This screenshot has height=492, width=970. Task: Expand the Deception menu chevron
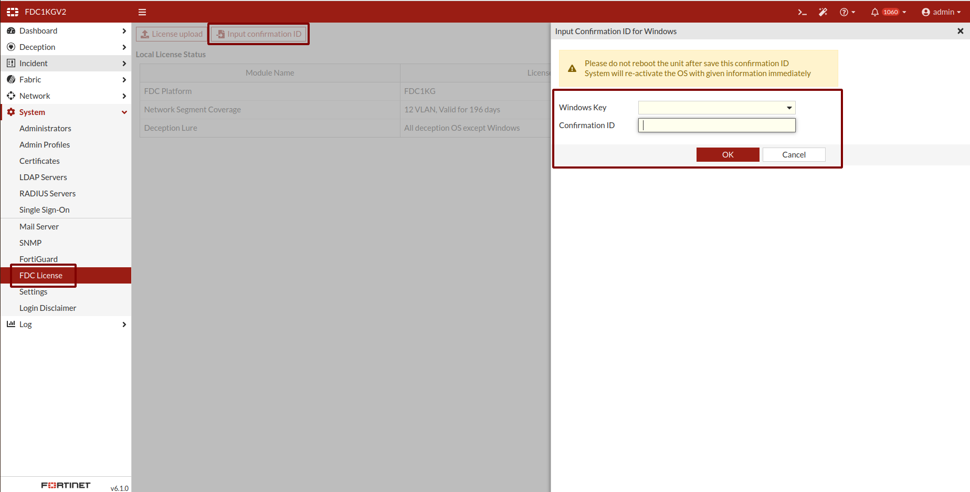(x=124, y=47)
